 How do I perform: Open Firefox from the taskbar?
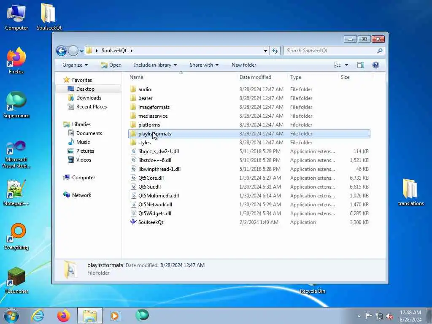(x=63, y=316)
